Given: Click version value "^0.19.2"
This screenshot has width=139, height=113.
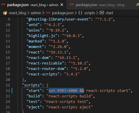Looking at the screenshot, I should point(56,30).
